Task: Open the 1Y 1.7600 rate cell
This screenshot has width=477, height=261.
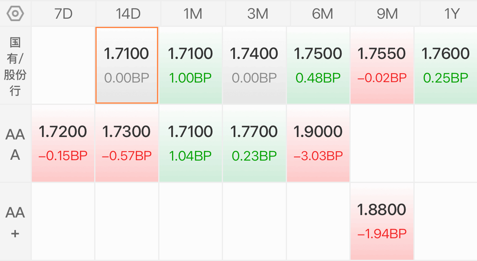Action: [x=446, y=65]
